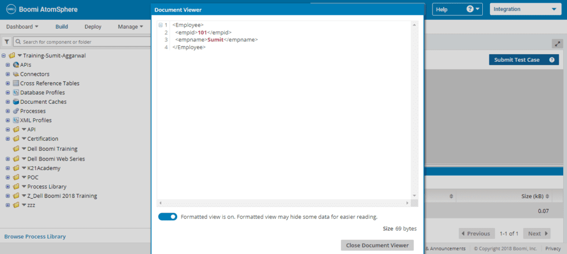Click the Document Viewer title bar text
567x254 pixels.
coord(178,10)
